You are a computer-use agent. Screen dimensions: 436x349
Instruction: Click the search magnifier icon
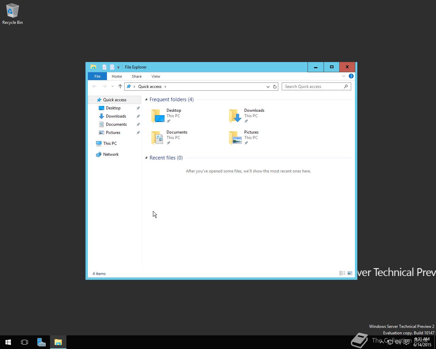coord(346,86)
